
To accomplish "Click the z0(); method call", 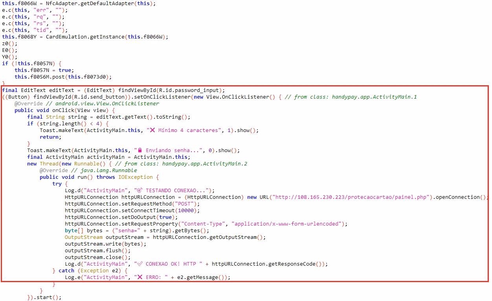I will click(x=10, y=44).
